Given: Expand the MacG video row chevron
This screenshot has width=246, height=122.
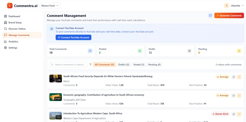Looking at the screenshot, I should (x=239, y=77).
